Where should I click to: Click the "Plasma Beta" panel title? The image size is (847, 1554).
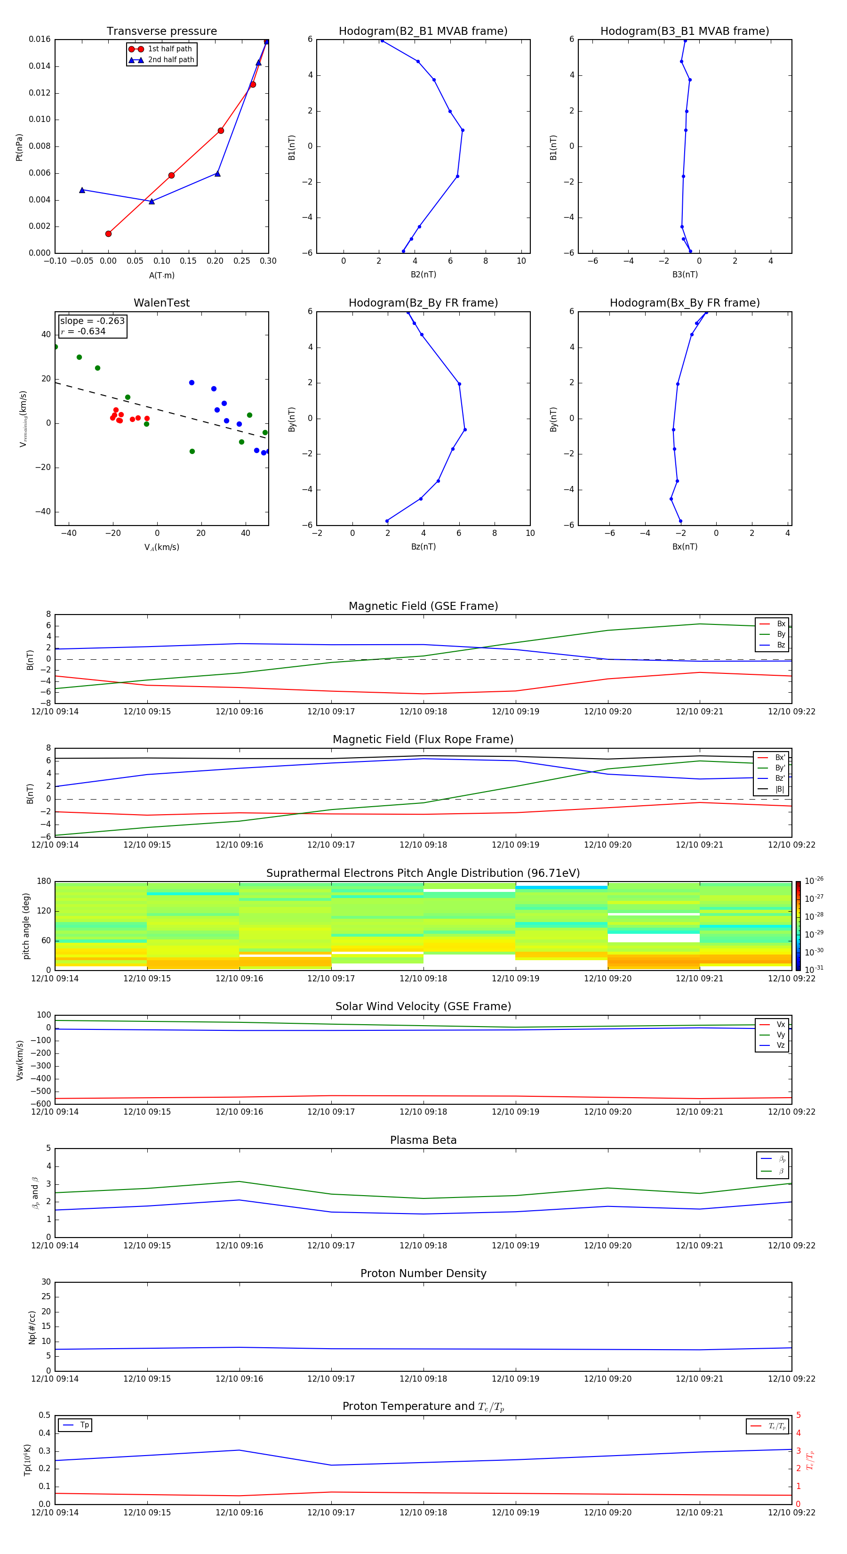coord(423,1140)
